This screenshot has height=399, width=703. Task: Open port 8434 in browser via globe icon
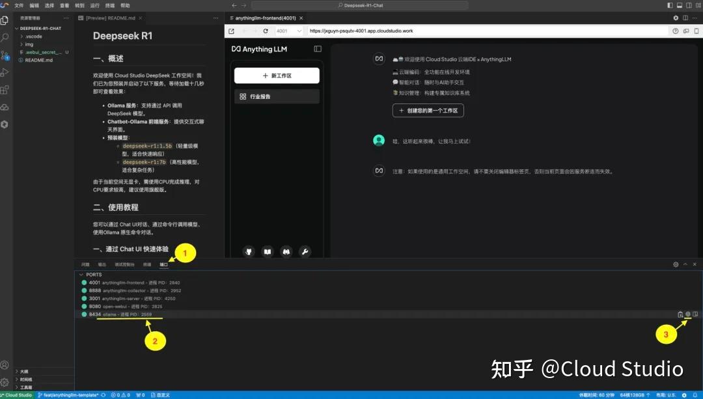[687, 314]
